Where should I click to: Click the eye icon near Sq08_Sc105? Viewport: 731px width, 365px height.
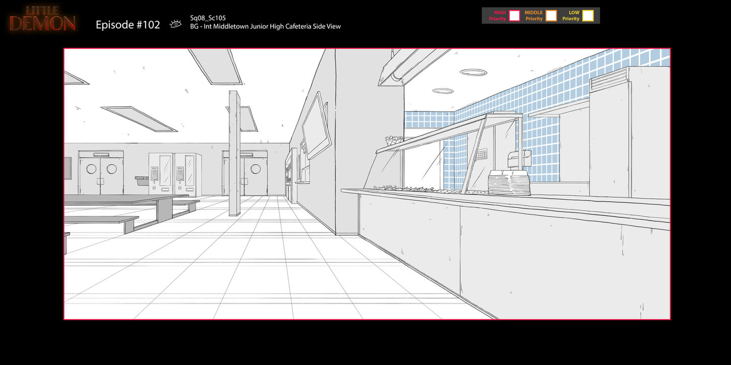click(175, 23)
